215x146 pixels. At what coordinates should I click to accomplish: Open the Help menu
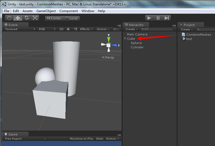point(101,11)
